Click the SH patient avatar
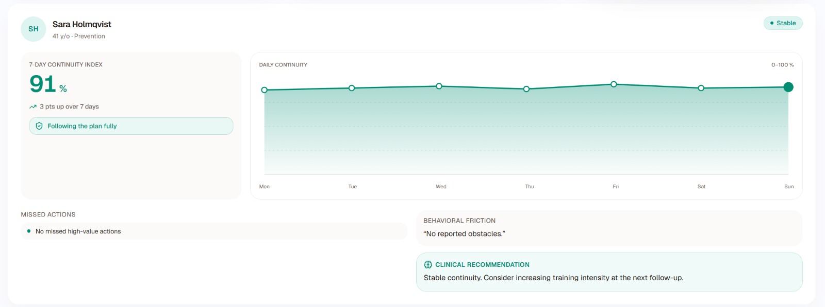 [34, 29]
